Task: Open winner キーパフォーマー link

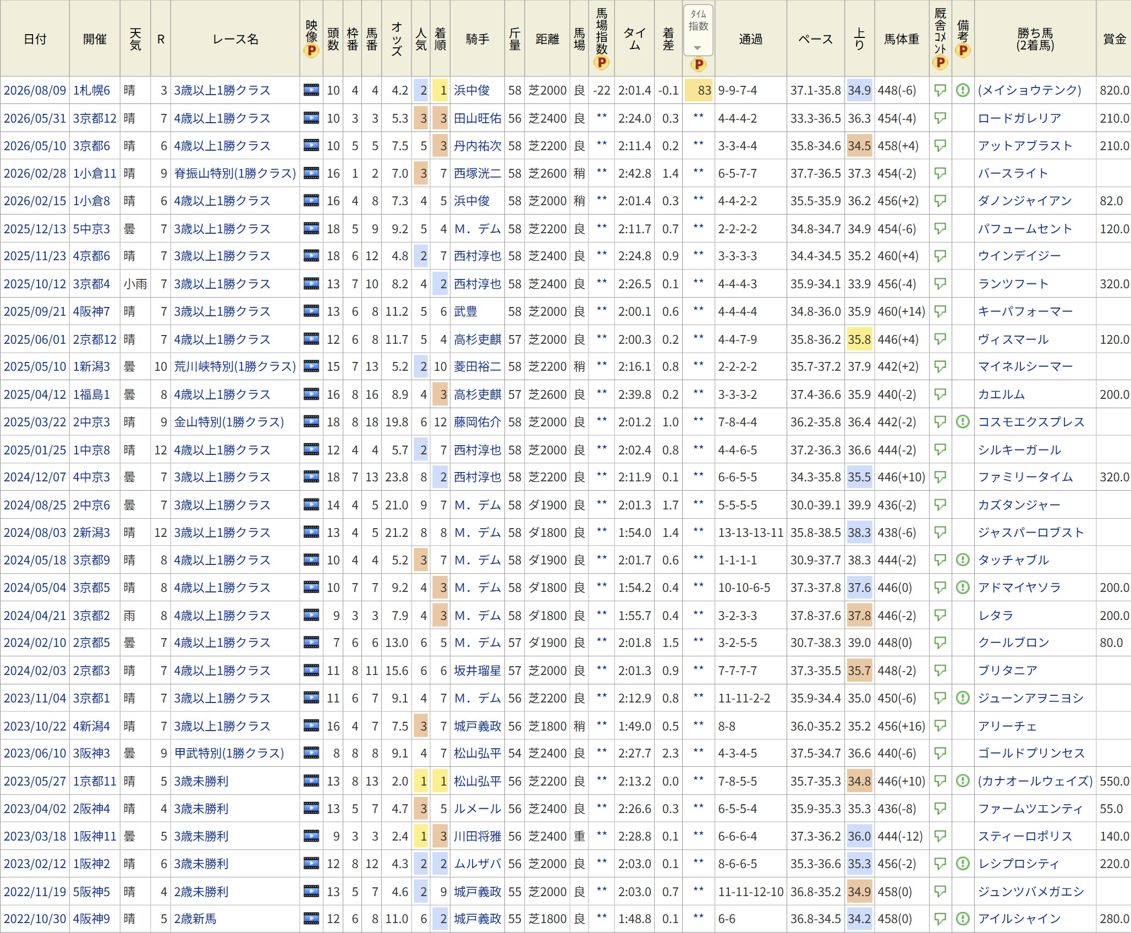Action: coord(1025,311)
